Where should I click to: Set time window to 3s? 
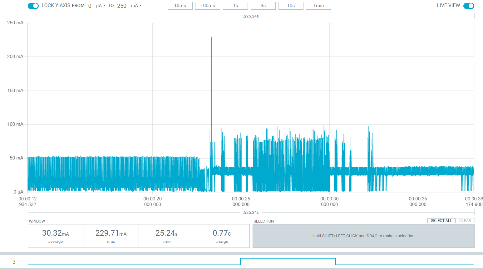(263, 6)
